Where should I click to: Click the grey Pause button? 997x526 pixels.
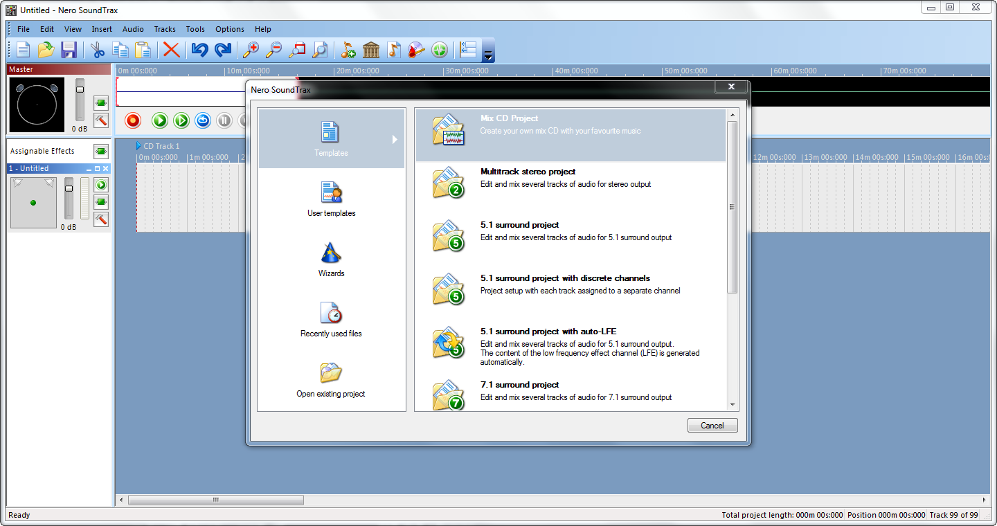[x=224, y=120]
